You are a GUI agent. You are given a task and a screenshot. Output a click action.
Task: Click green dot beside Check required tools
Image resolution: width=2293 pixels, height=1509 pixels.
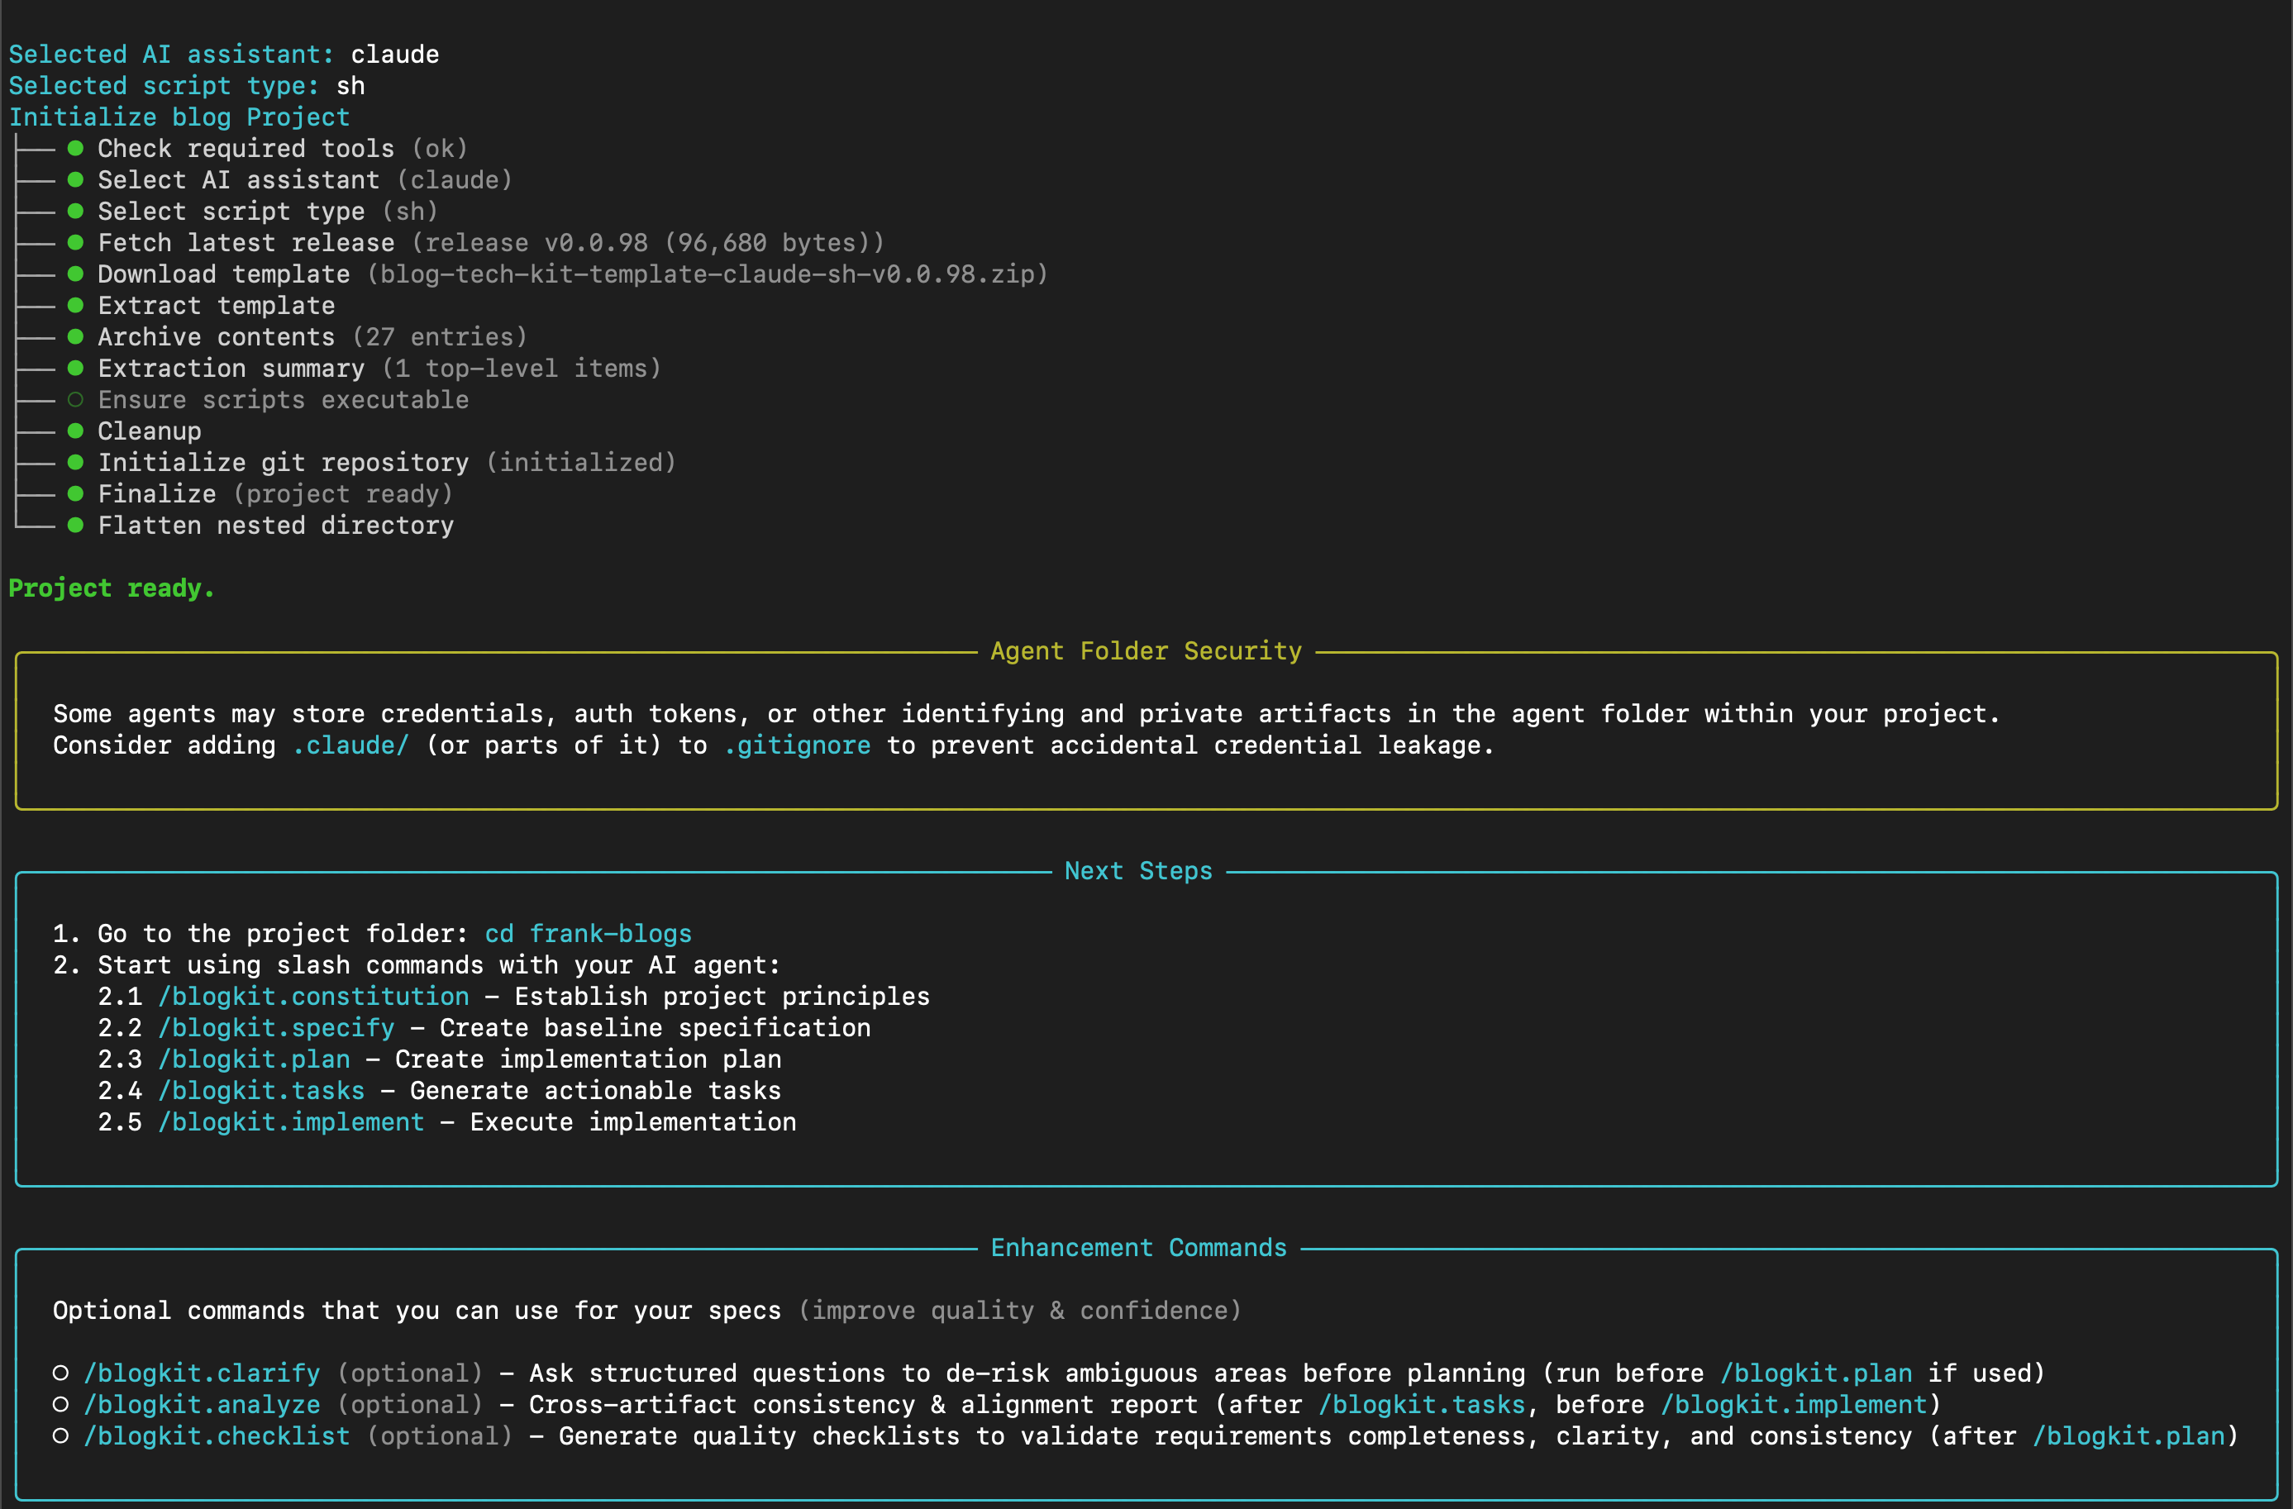tap(75, 148)
